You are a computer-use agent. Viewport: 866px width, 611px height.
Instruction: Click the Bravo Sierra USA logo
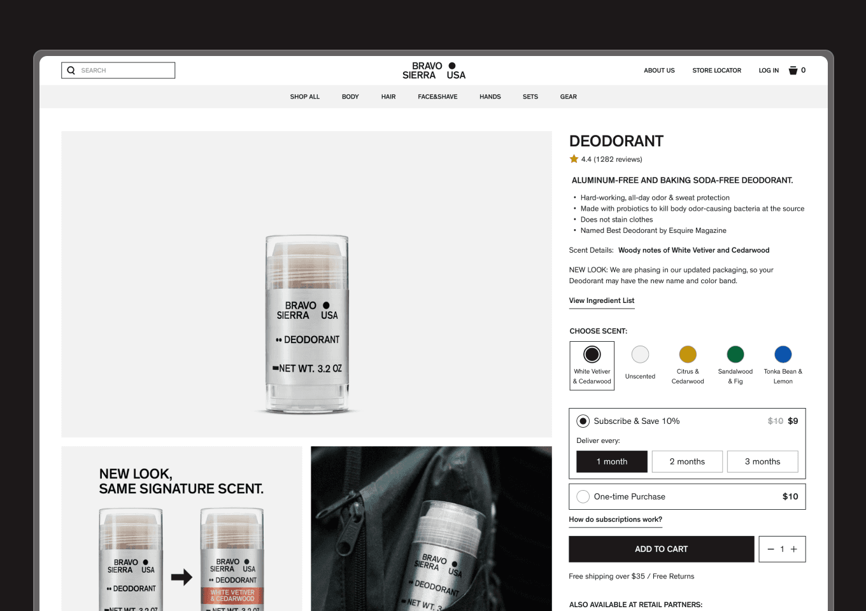click(434, 71)
